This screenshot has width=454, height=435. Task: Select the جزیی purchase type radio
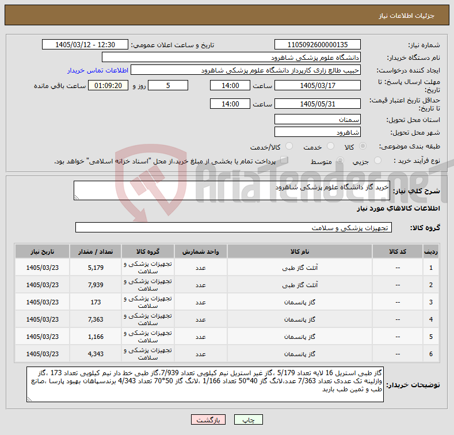tap(377, 161)
